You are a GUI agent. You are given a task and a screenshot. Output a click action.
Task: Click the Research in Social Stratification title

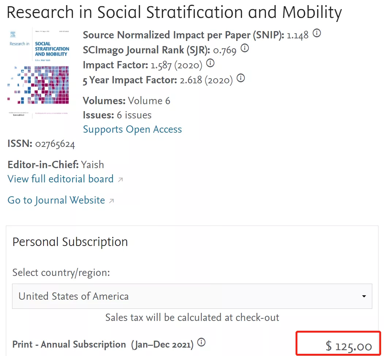pyautogui.click(x=174, y=13)
